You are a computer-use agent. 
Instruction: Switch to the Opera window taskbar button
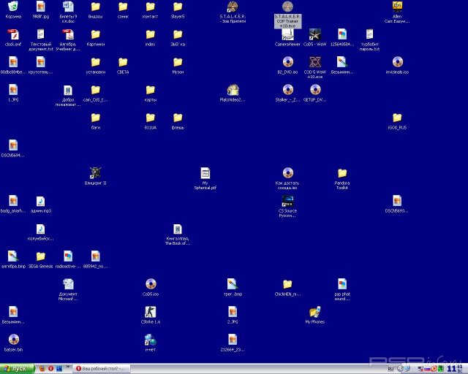pyautogui.click(x=101, y=368)
